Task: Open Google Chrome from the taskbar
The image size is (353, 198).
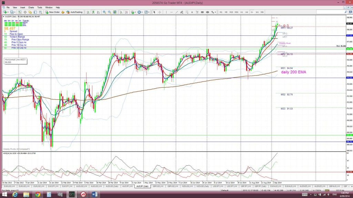Action: tap(37, 194)
